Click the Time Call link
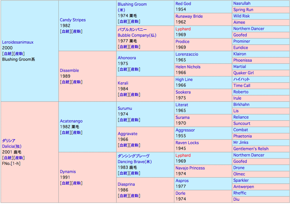Image resolution: width=290 pixels, height=204 pixels. click(x=242, y=86)
